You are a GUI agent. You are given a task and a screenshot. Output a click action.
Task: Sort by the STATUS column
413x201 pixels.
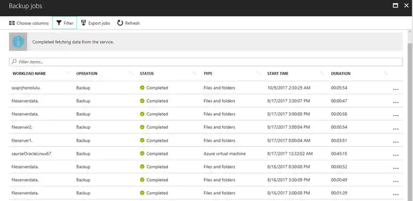[x=146, y=74]
